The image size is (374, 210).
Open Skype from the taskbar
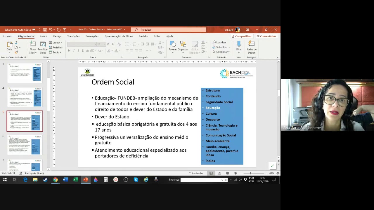[x=136, y=180]
